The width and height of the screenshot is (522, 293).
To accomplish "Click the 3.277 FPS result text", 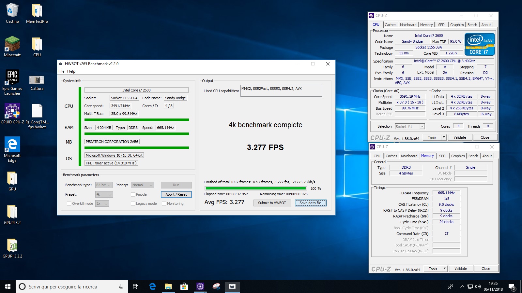I will point(265,147).
